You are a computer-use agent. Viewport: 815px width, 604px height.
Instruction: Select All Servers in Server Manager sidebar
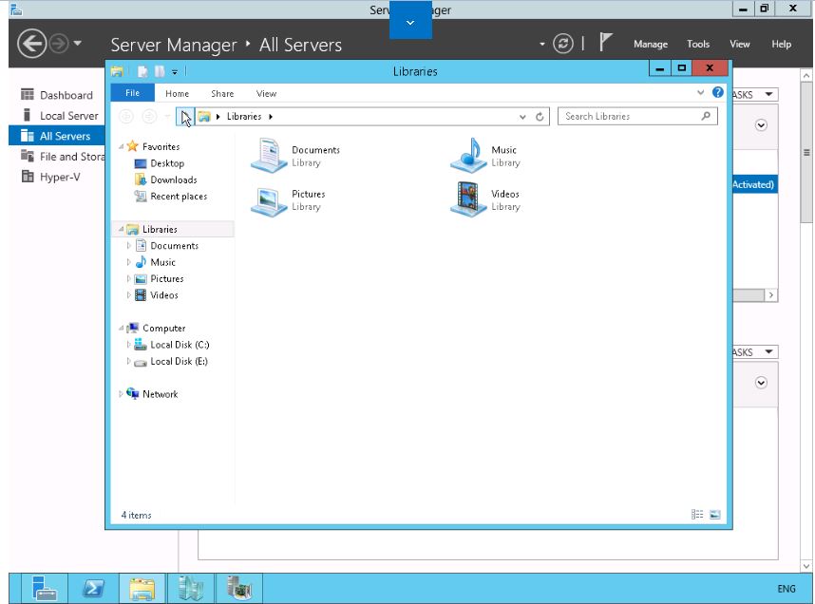pyautogui.click(x=57, y=136)
